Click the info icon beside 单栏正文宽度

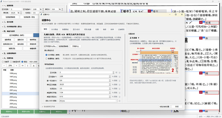(119, 85)
